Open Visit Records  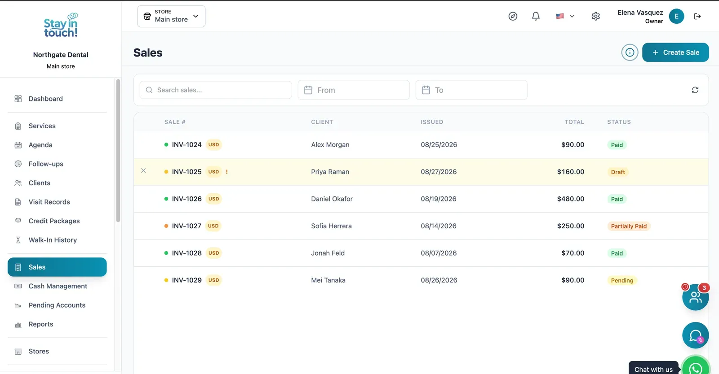57,202
